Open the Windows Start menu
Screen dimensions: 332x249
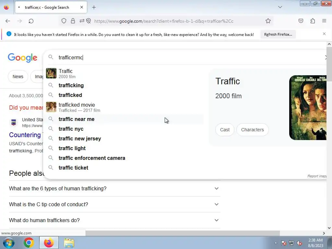(8, 243)
